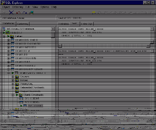Collapse the Check Constraints node
This screenshot has width=156, height=130.
pyautogui.click(x=13, y=95)
